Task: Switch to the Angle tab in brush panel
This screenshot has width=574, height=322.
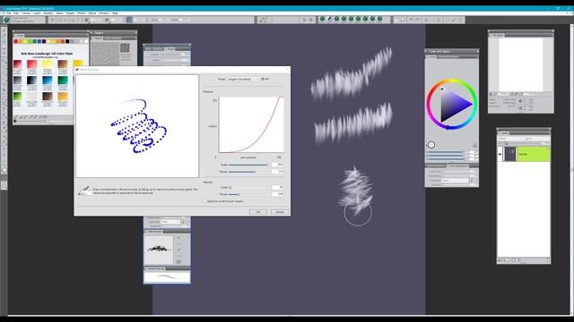Action: click(x=170, y=48)
